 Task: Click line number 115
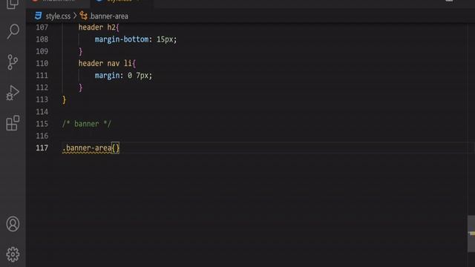(x=42, y=124)
